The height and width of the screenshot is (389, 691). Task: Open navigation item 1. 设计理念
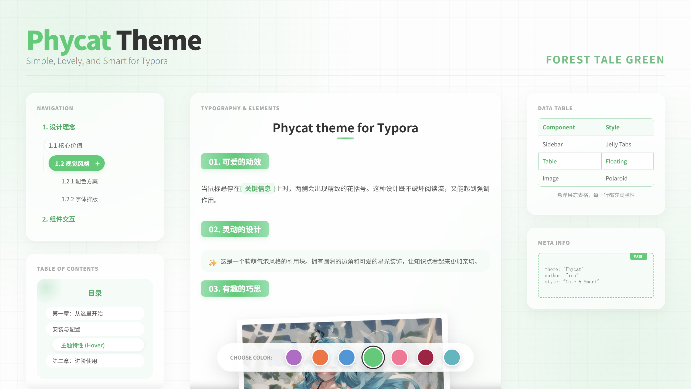[59, 127]
